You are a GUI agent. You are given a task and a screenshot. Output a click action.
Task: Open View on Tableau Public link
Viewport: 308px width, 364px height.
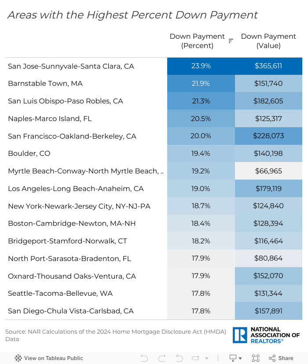pos(53,358)
